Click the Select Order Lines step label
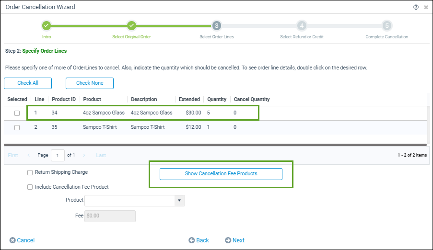 tap(217, 37)
